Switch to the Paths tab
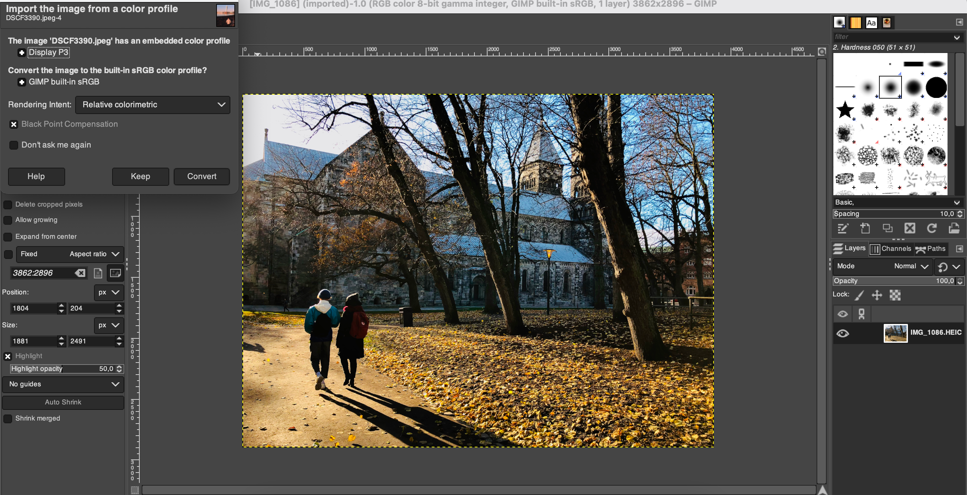The width and height of the screenshot is (967, 495). coord(932,249)
